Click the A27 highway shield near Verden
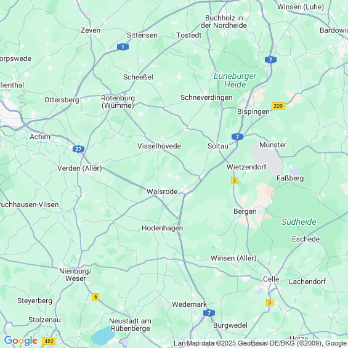 tap(78, 149)
